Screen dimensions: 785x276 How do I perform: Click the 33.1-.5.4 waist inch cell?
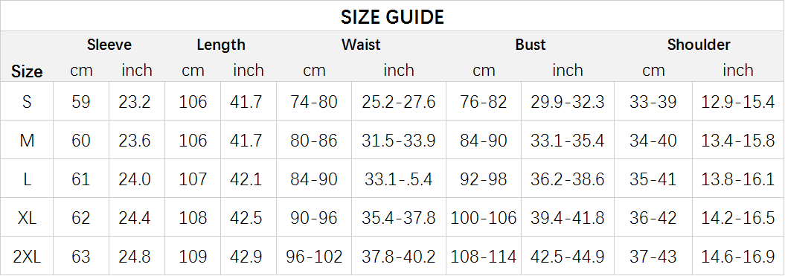(x=399, y=179)
